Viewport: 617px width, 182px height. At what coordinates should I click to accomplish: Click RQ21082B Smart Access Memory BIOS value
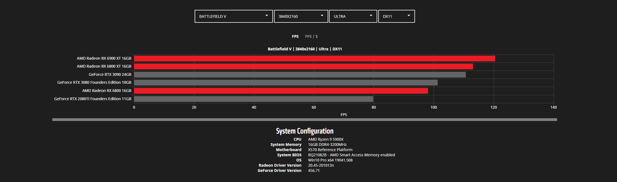click(351, 155)
